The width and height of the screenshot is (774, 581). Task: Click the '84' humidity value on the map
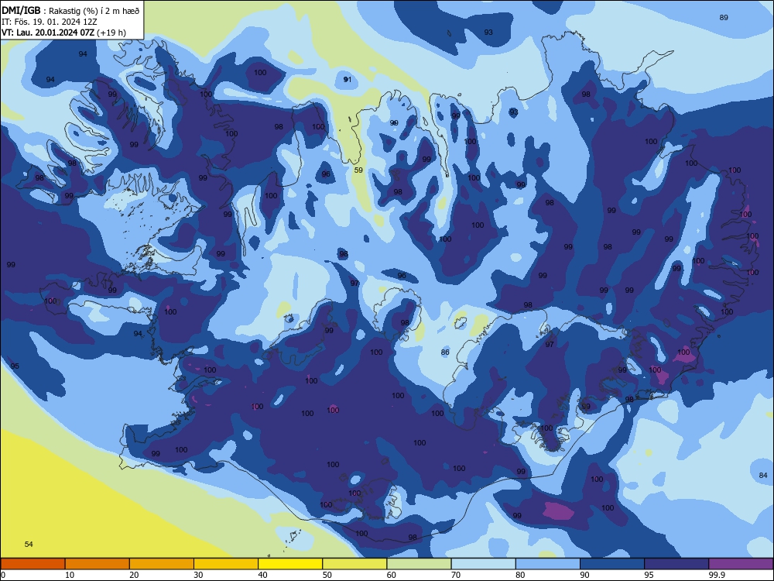pyautogui.click(x=763, y=476)
